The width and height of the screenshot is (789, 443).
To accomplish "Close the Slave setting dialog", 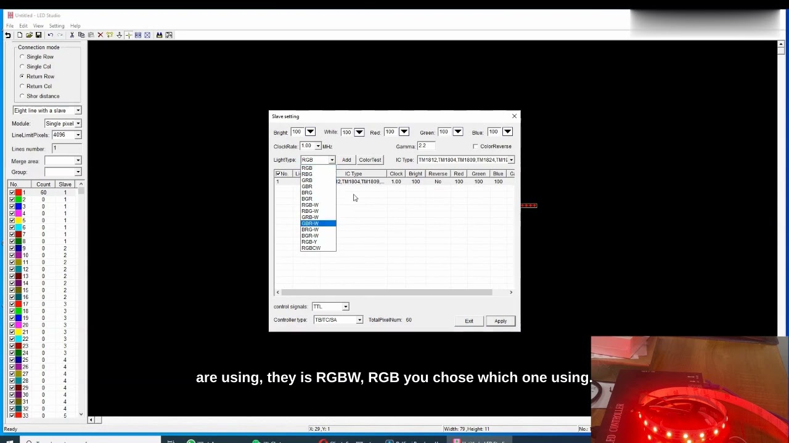I will [x=514, y=116].
